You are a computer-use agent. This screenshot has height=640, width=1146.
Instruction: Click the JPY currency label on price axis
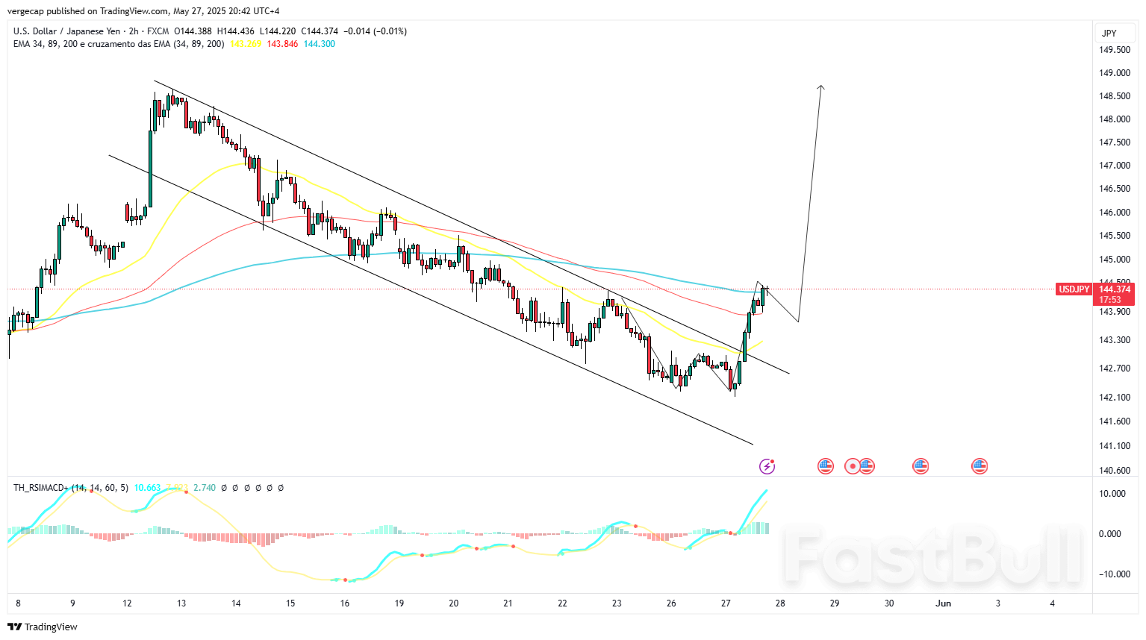(1109, 33)
